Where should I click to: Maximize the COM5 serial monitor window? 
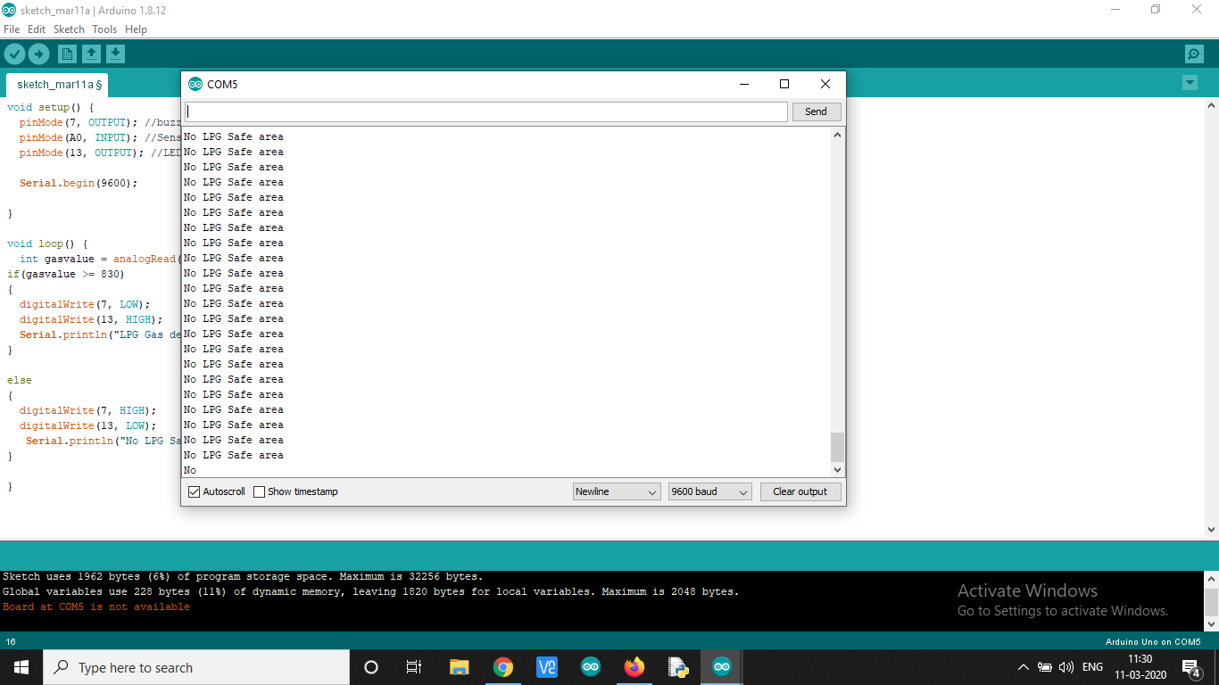[x=784, y=84]
